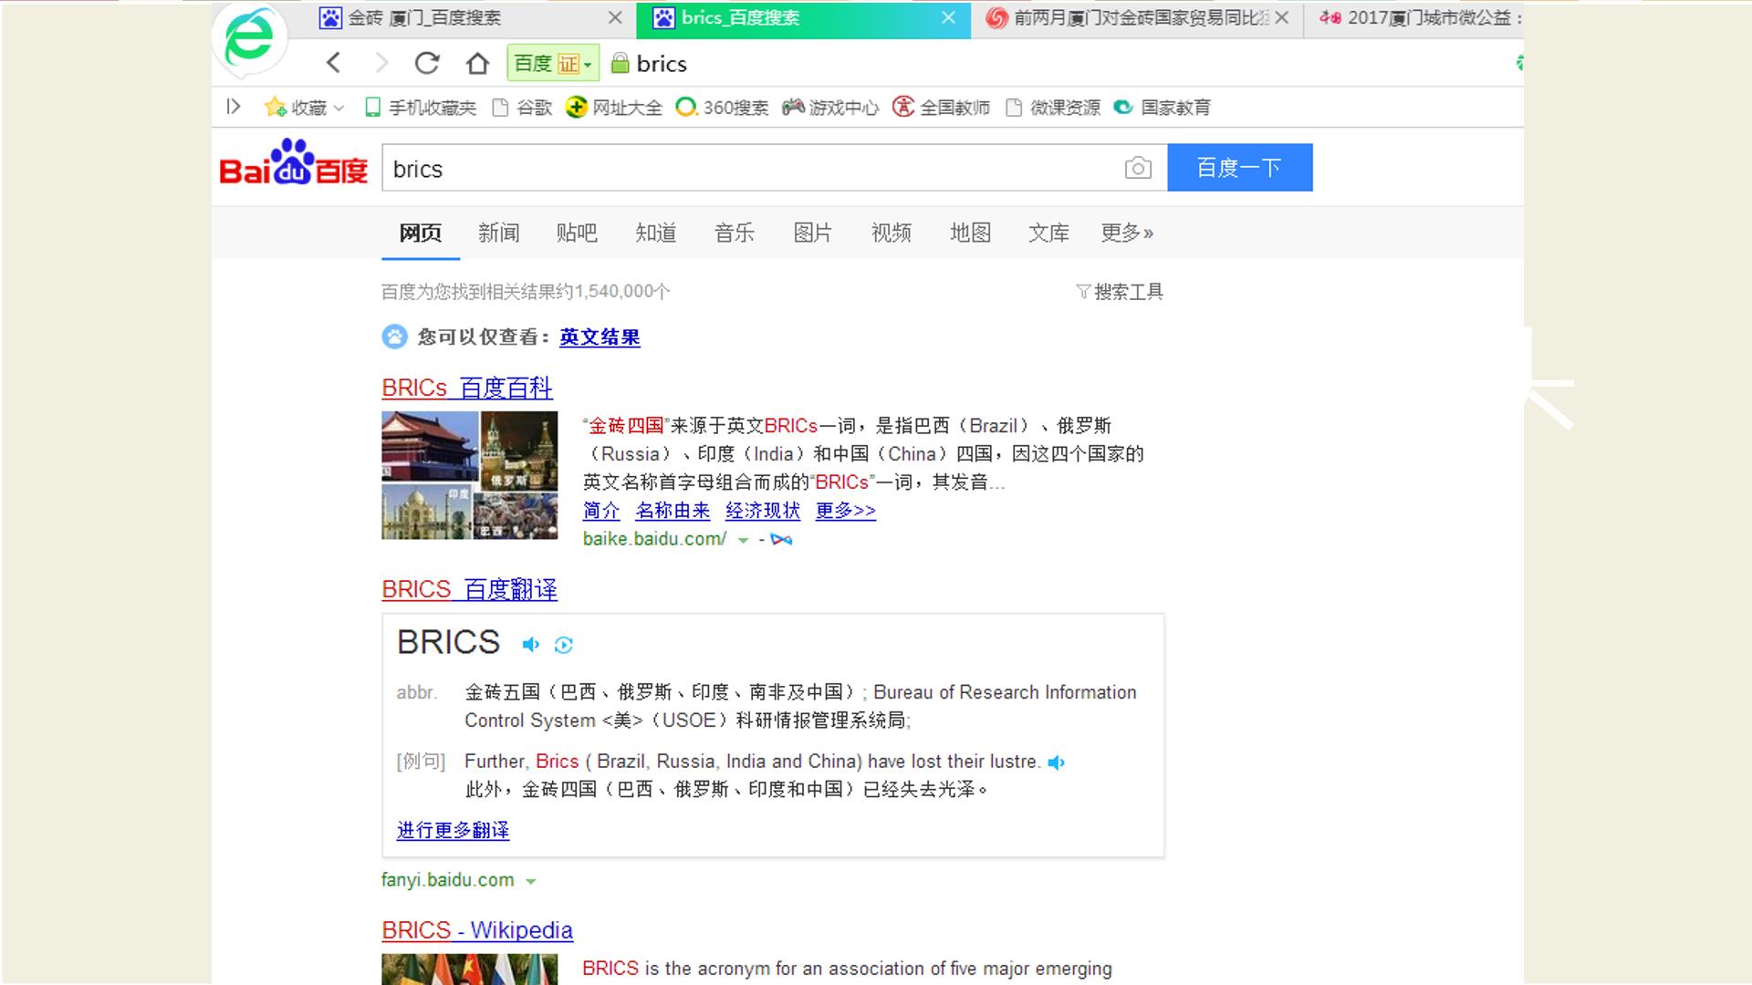Click the 百度一下 search button

(x=1240, y=168)
